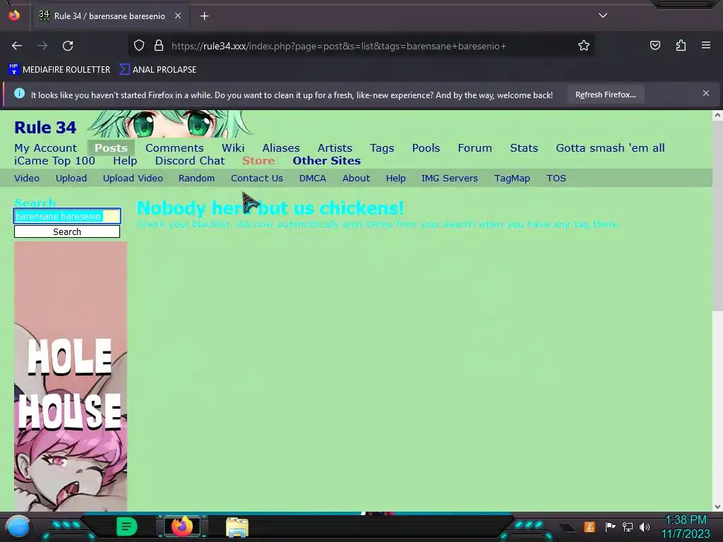Open the TOS page
Image resolution: width=723 pixels, height=542 pixels.
[556, 179]
